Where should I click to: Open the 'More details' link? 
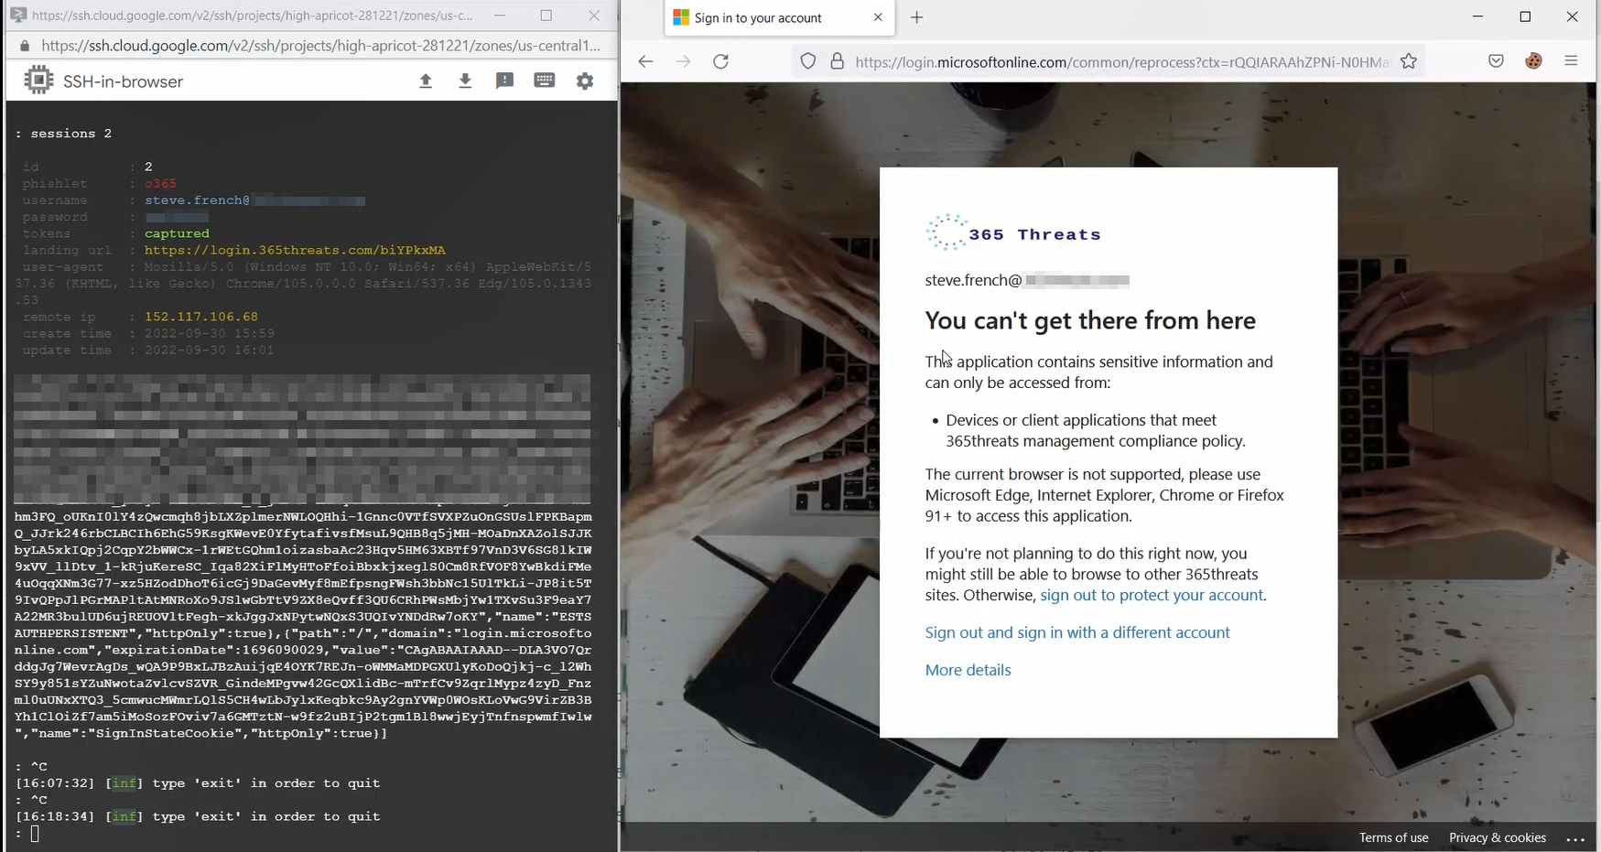click(968, 670)
